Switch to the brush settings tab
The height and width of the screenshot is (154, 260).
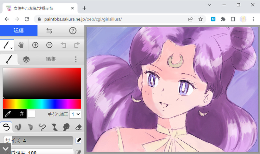tap(9, 59)
